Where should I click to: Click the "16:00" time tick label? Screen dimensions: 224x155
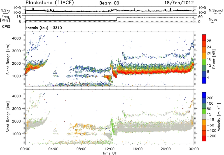137,149
